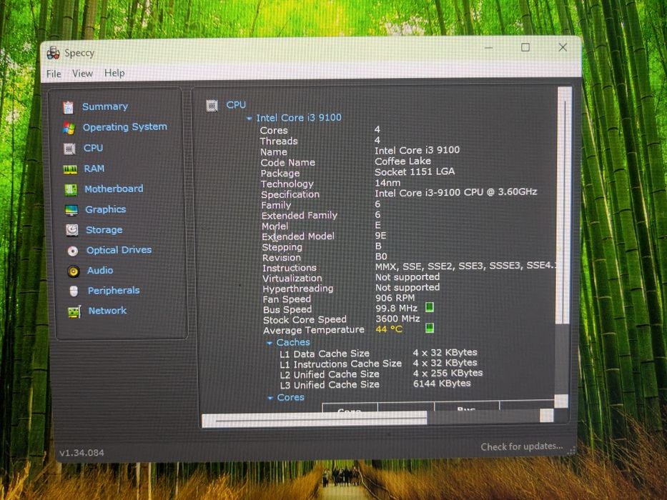Screen dimensions: 667x500
Task: Open the Storage section
Action: point(104,230)
